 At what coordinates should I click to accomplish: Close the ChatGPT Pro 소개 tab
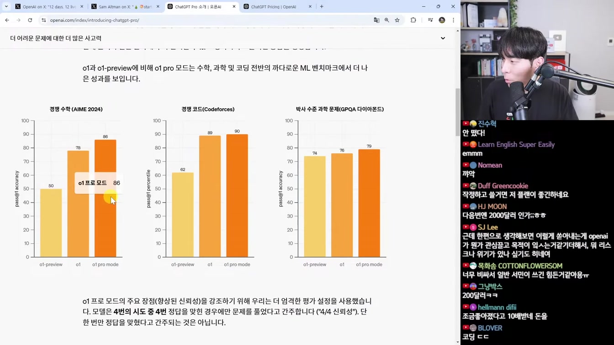(234, 6)
